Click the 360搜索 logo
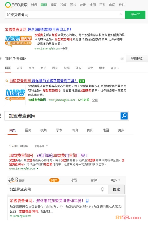The image size is (148, 225). (16, 5)
